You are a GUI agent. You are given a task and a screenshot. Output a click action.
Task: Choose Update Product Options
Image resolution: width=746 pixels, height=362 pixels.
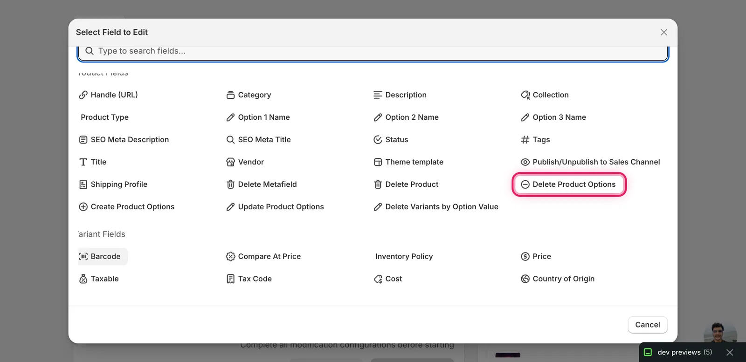(275, 207)
